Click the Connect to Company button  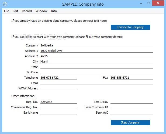[130, 27]
